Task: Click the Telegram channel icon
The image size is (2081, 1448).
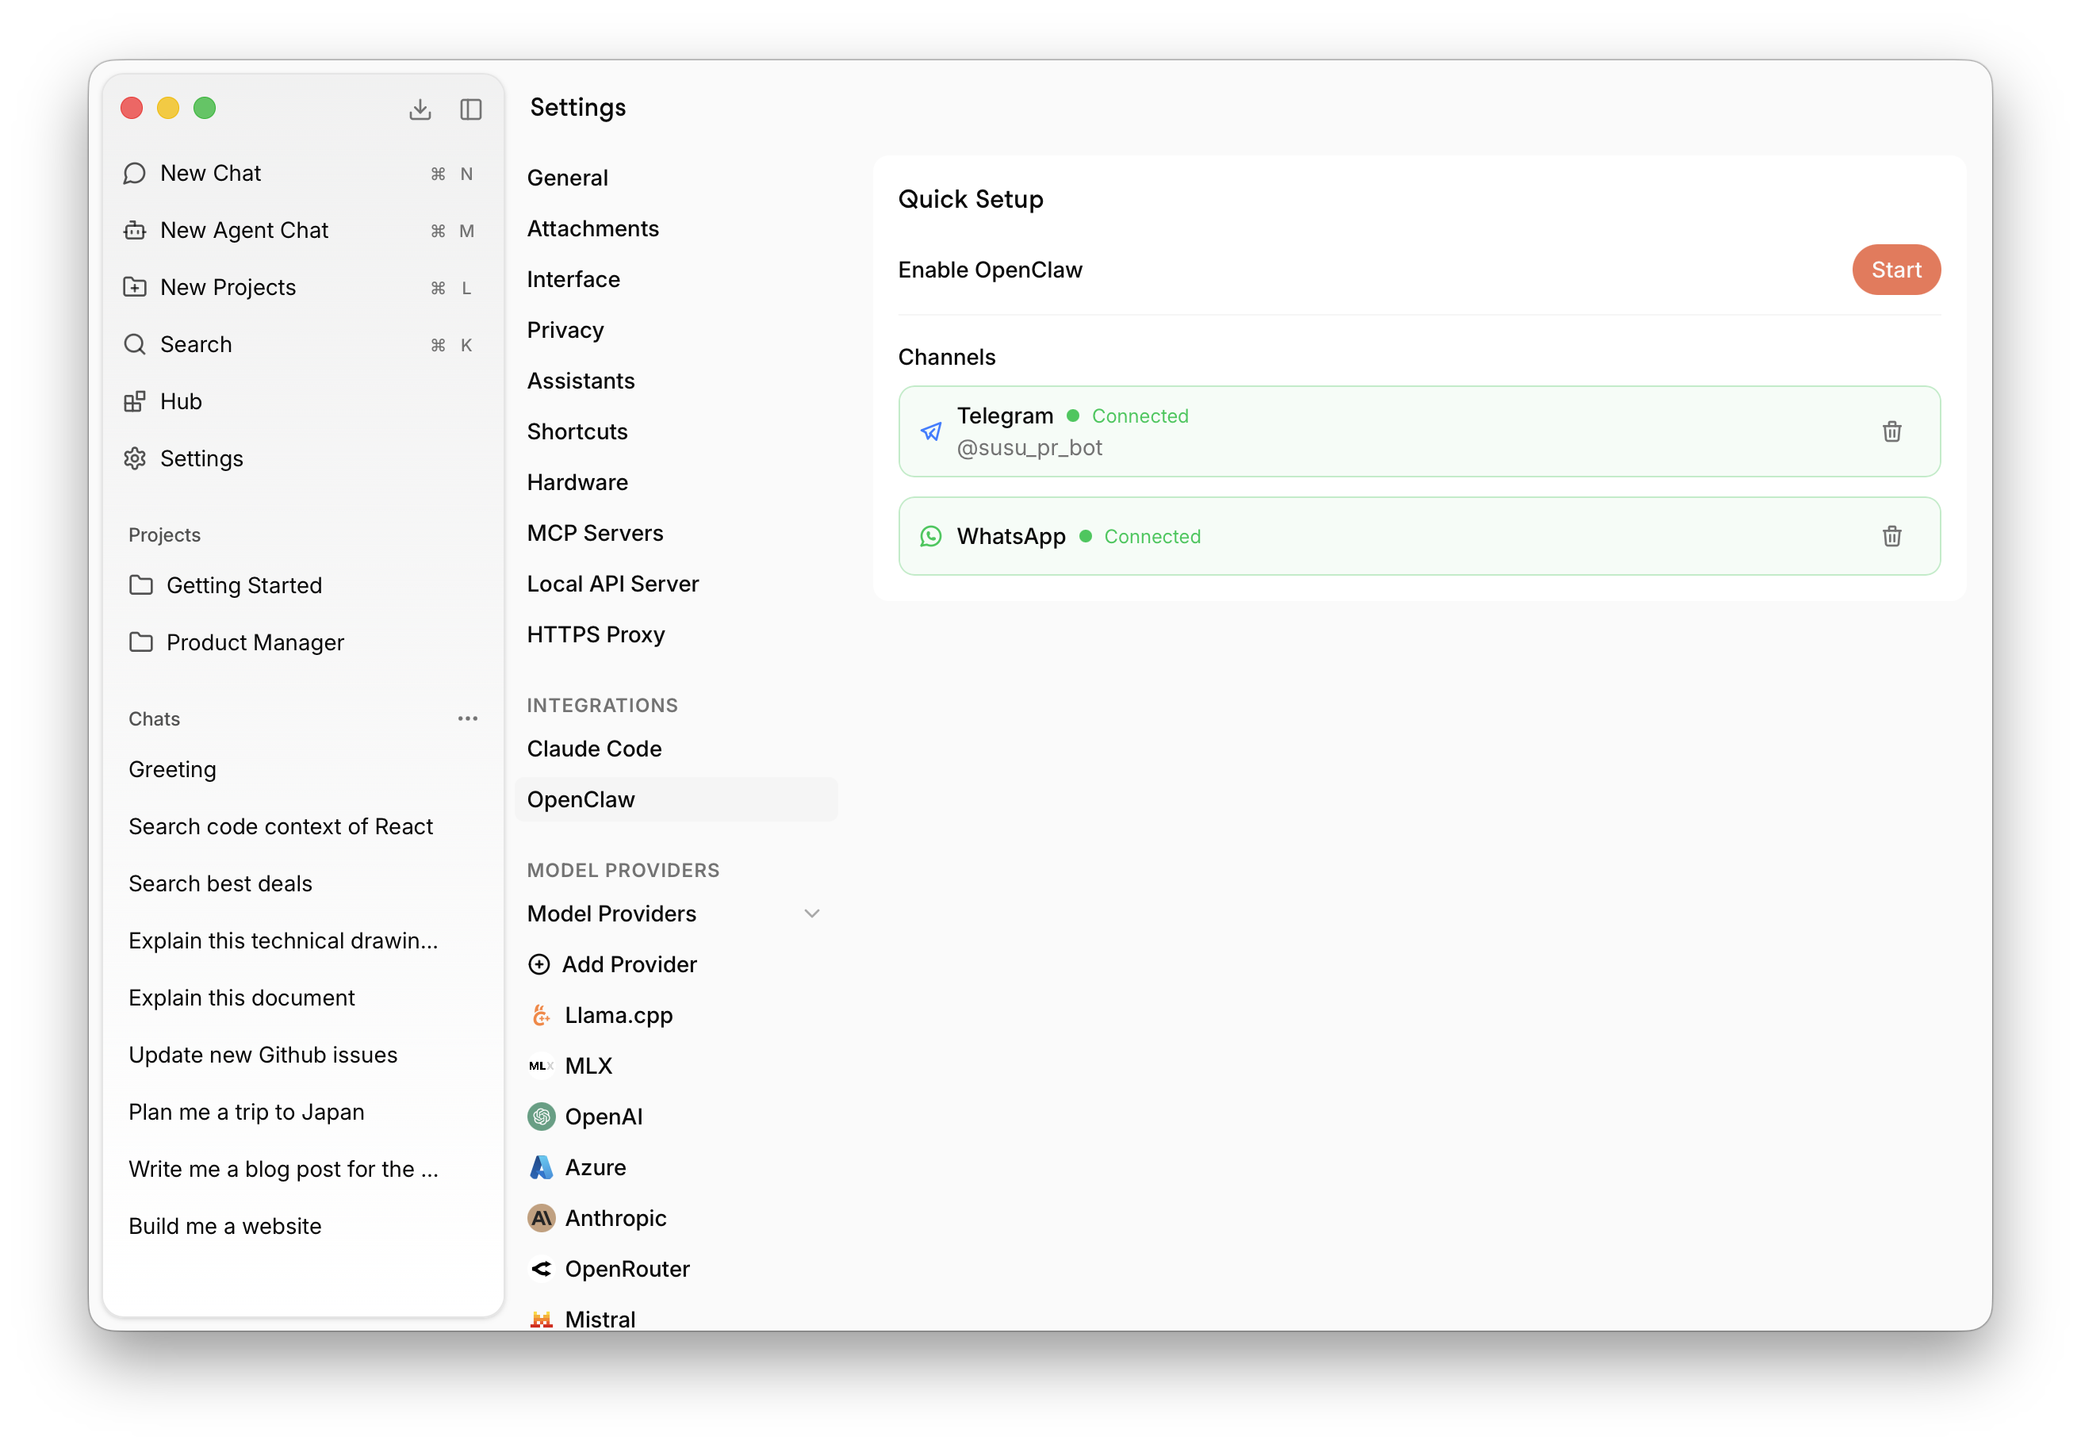Action: coord(931,431)
